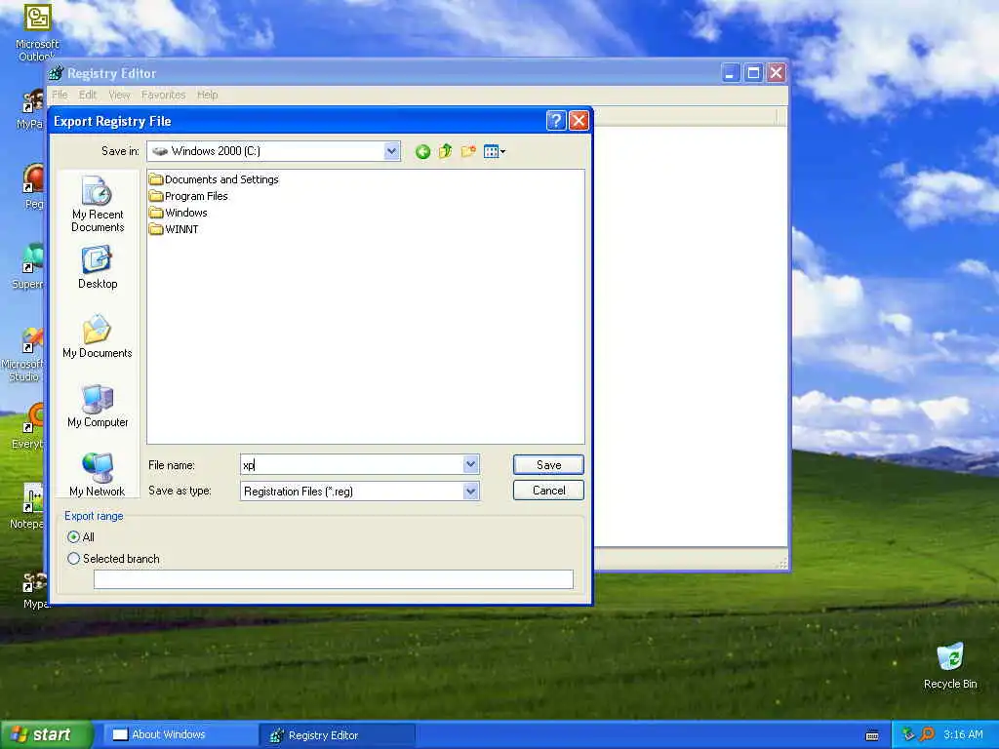Click the Help question mark button
The image size is (999, 749).
(x=555, y=120)
